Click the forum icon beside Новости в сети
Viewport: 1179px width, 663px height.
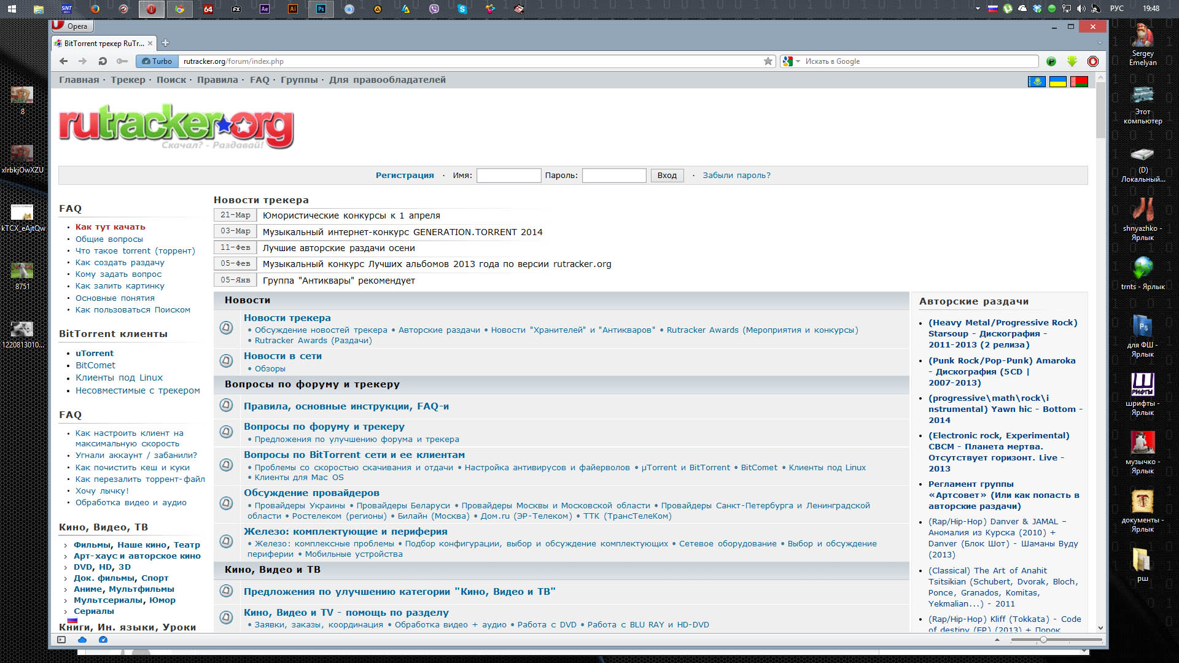tap(226, 361)
